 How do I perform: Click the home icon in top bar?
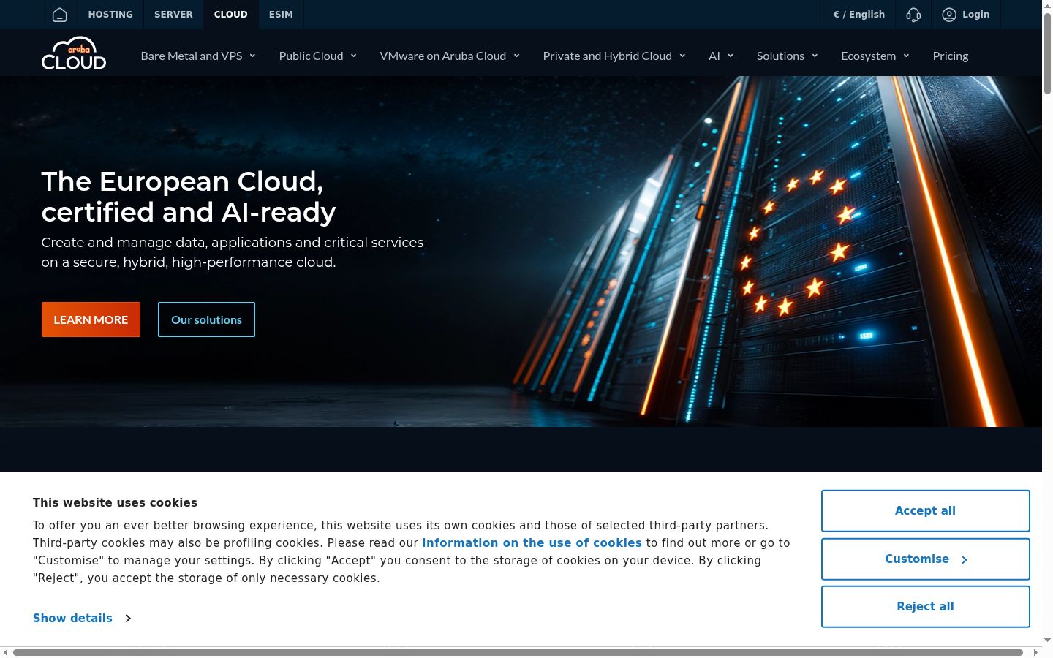click(60, 15)
